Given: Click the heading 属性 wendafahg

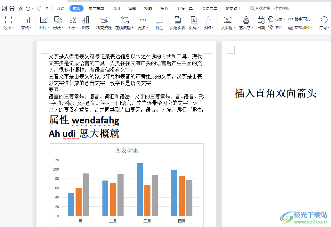Looking at the screenshot, I should pyautogui.click(x=84, y=120).
